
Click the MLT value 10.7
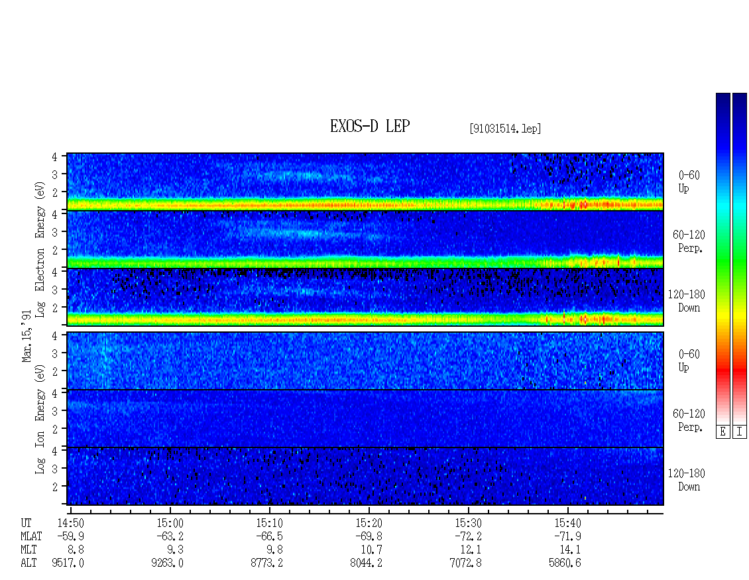(372, 550)
